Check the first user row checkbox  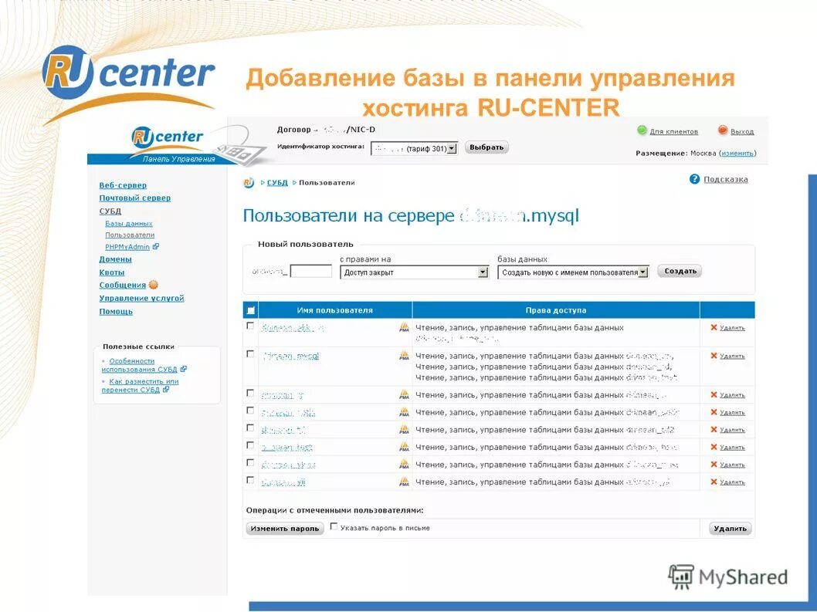(x=250, y=326)
